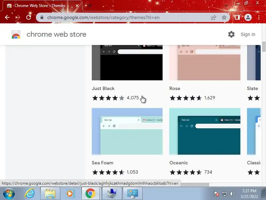View site info via lock icon
The width and height of the screenshot is (266, 200).
(42, 17)
